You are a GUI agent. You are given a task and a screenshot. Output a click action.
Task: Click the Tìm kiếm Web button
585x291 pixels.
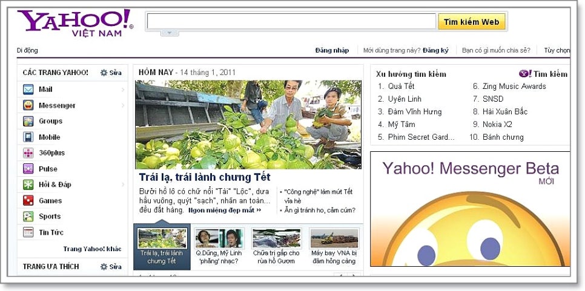pyautogui.click(x=471, y=22)
